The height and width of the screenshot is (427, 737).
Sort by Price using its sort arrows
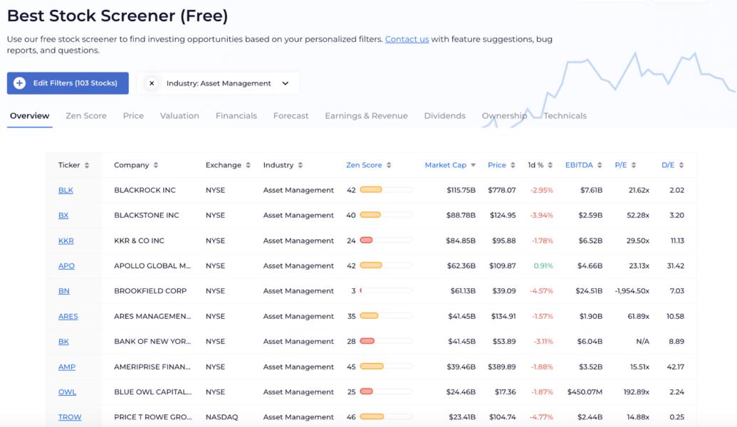point(513,165)
